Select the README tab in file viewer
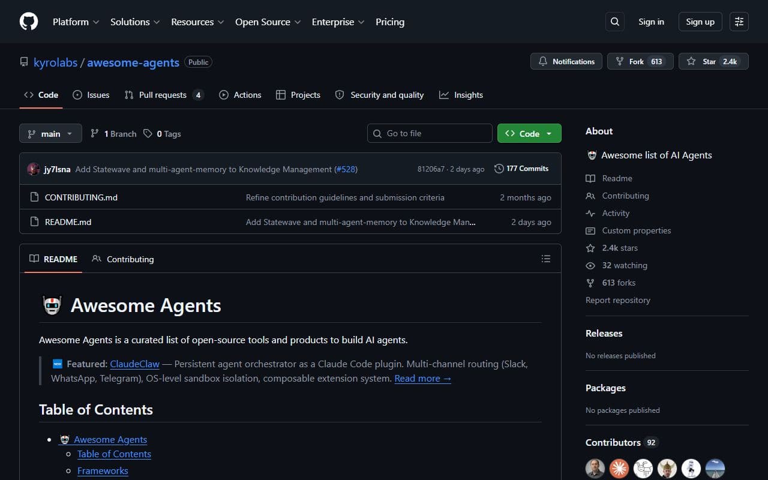Image resolution: width=768 pixels, height=480 pixels. pyautogui.click(x=53, y=259)
